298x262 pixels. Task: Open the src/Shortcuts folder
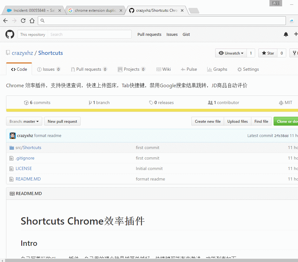(28, 147)
